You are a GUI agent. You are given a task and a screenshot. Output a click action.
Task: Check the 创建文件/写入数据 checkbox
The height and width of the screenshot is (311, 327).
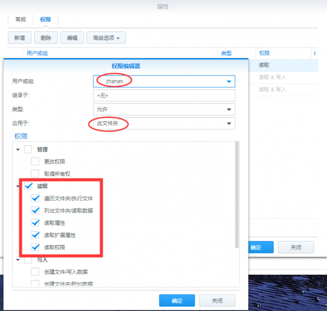click(x=35, y=272)
